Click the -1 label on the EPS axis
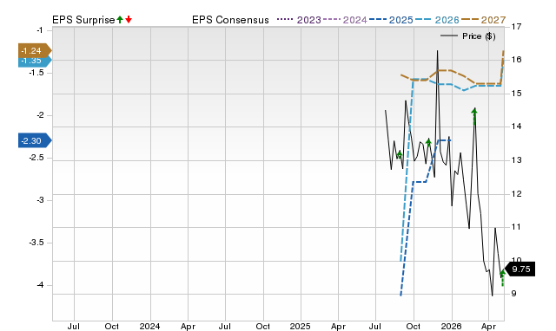Viewport: 556px width, 331px height. [39, 30]
